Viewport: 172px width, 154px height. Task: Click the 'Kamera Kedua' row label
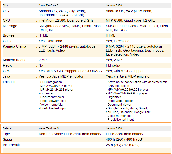(15, 60)
